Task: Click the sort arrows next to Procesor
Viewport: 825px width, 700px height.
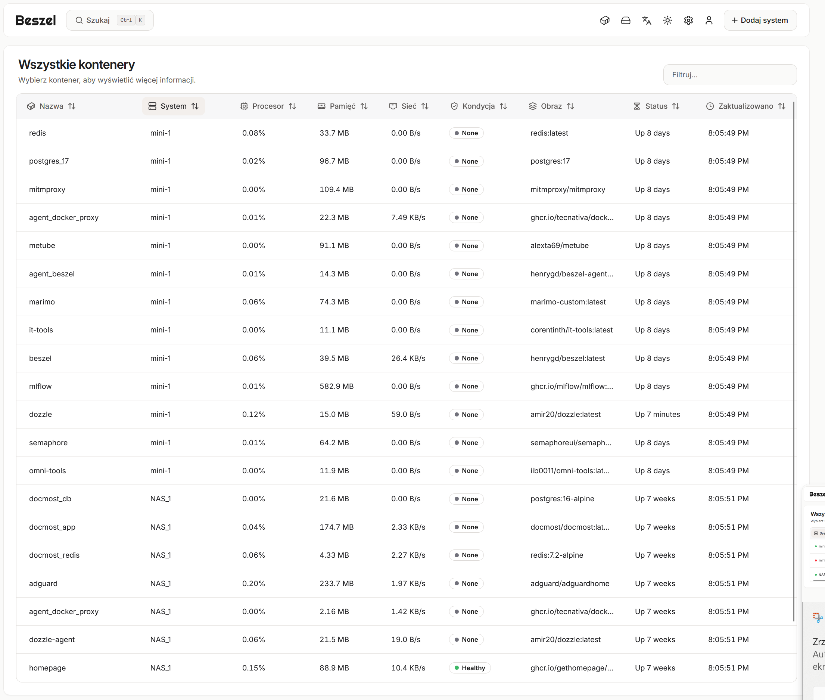Action: [292, 106]
